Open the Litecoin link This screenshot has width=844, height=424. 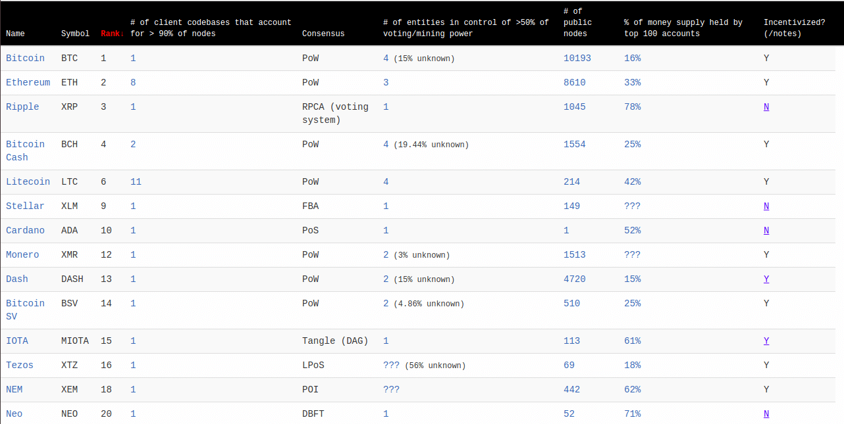(x=28, y=181)
